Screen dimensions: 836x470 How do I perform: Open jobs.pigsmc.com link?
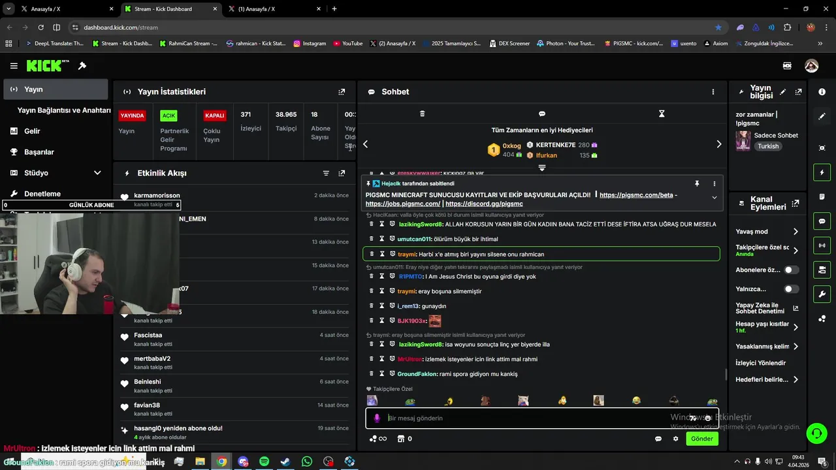coord(403,204)
